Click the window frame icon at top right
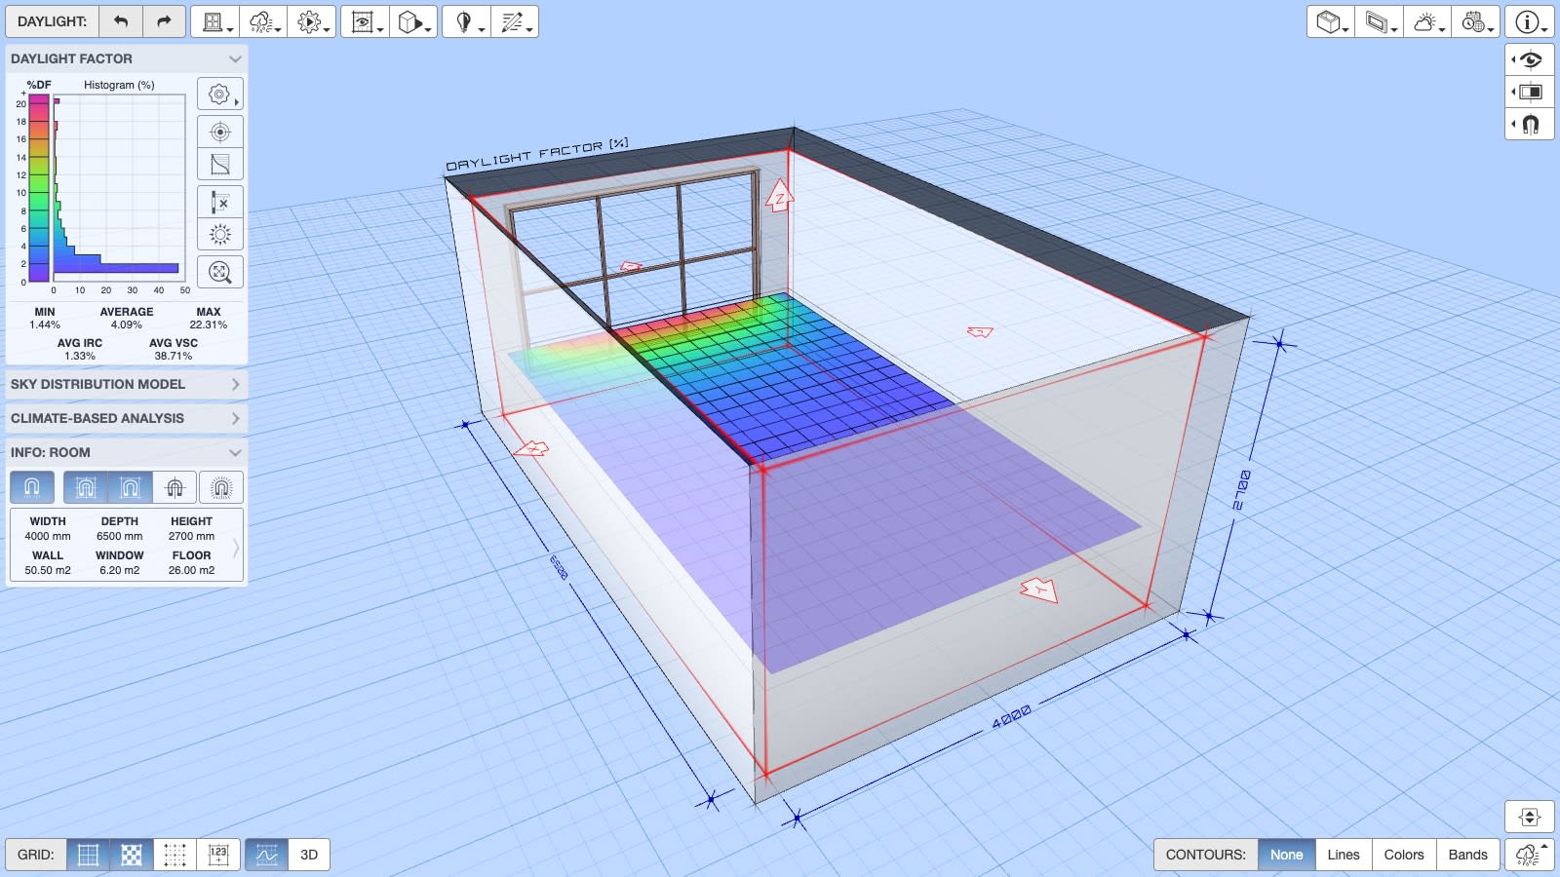Image resolution: width=1560 pixels, height=877 pixels. click(x=1379, y=21)
